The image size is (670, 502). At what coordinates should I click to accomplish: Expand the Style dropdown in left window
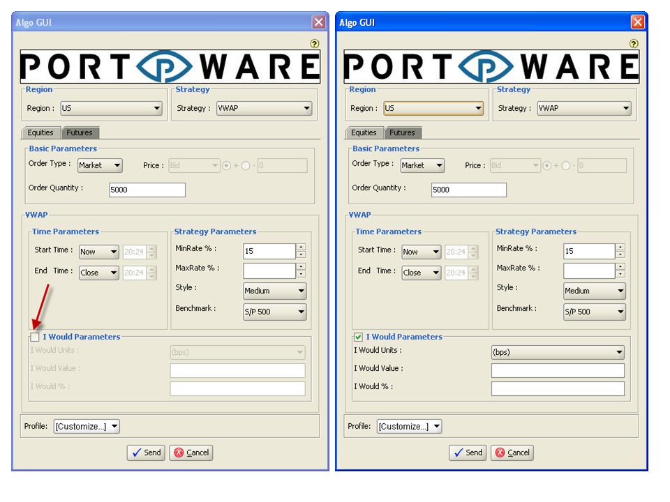pyautogui.click(x=275, y=291)
